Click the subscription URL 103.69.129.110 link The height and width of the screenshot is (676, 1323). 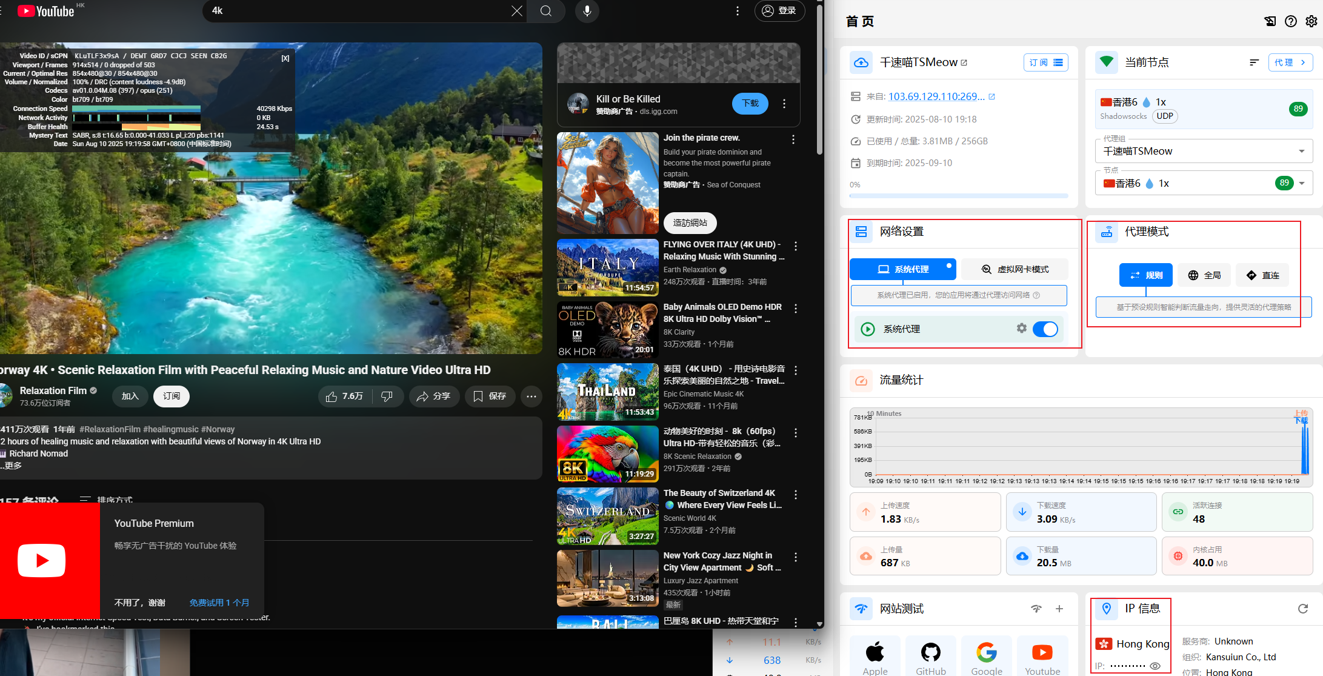936,96
